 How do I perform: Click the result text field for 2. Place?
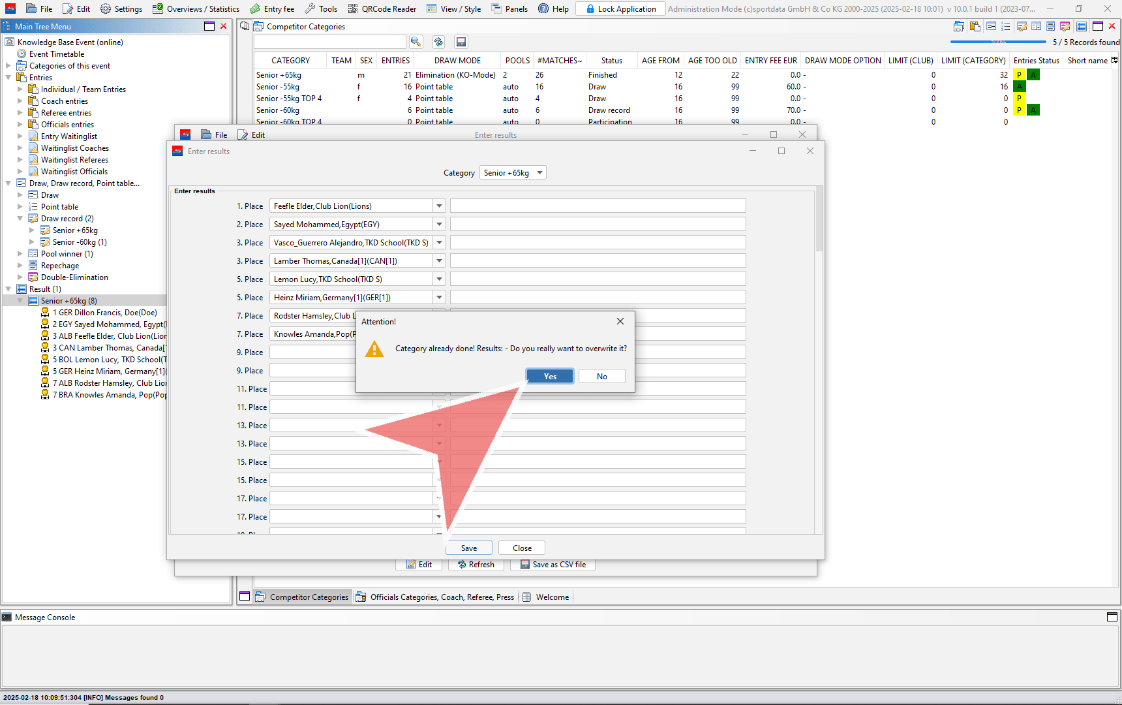[598, 225]
